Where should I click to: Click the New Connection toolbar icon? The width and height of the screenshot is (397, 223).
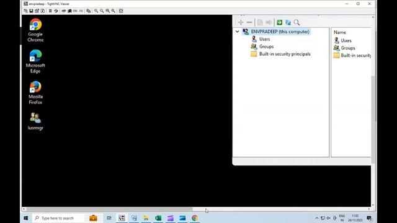click(25, 11)
